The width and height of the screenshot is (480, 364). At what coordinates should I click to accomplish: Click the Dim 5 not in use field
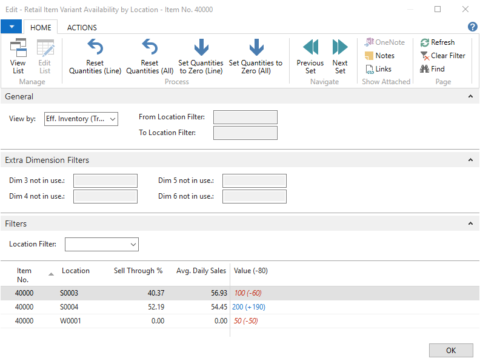tap(255, 180)
